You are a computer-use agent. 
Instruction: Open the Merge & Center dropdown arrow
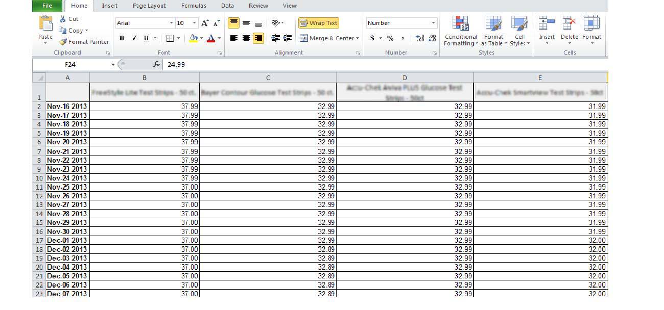click(x=358, y=38)
